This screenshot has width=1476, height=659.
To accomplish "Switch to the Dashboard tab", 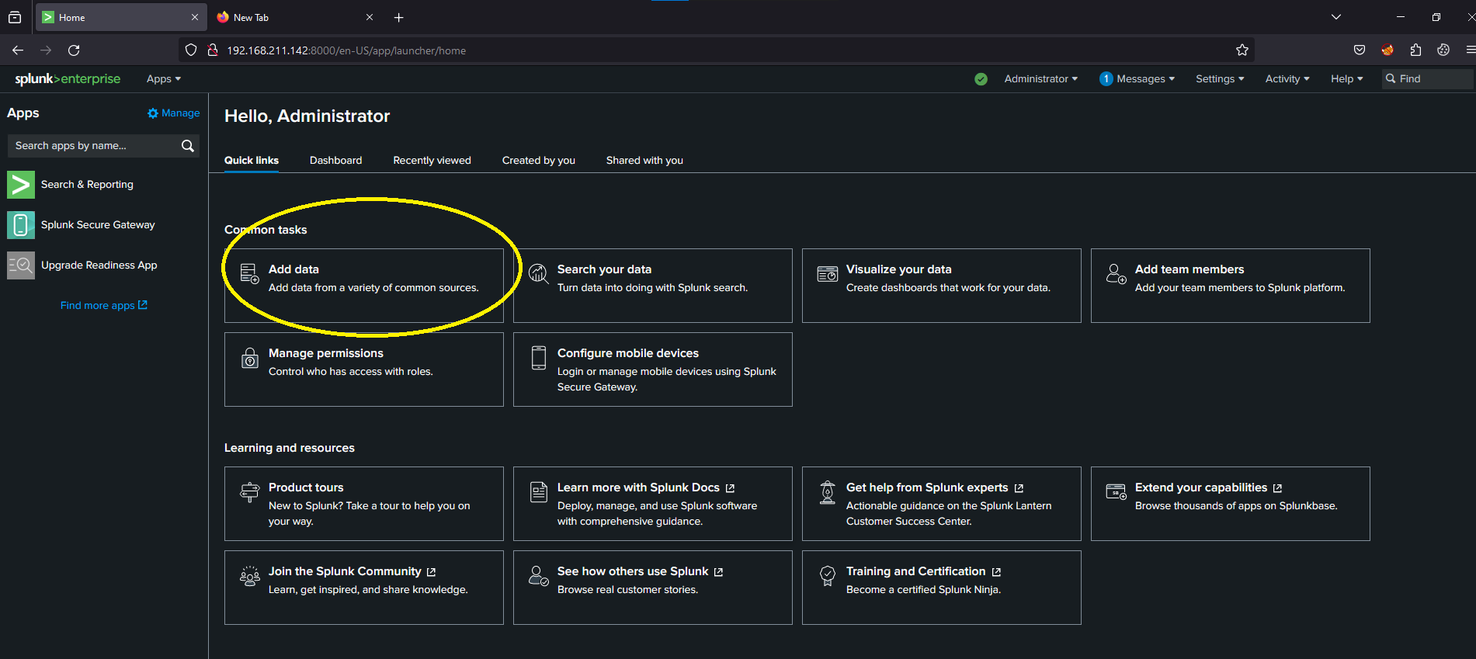I will [x=335, y=161].
